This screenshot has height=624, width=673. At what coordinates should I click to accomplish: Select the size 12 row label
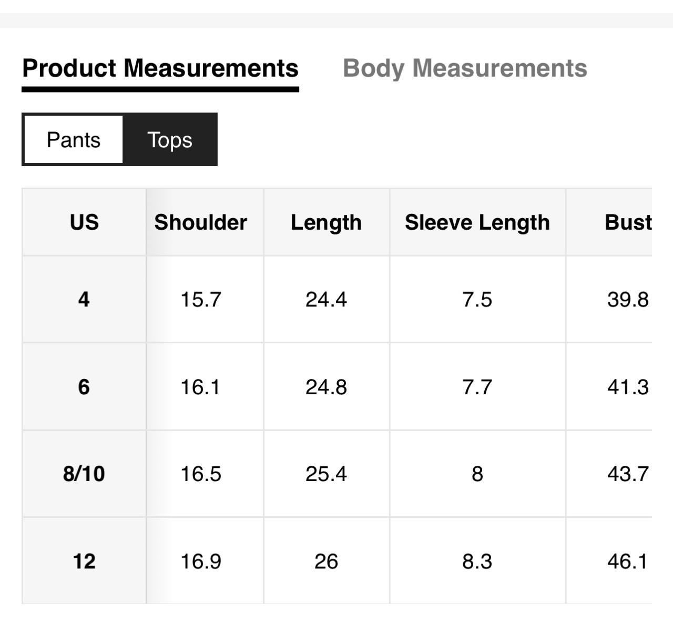84,561
